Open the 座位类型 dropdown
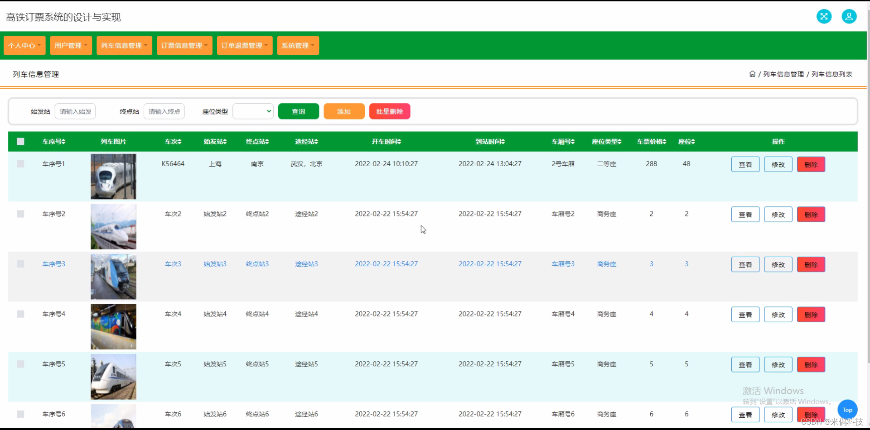 [253, 111]
